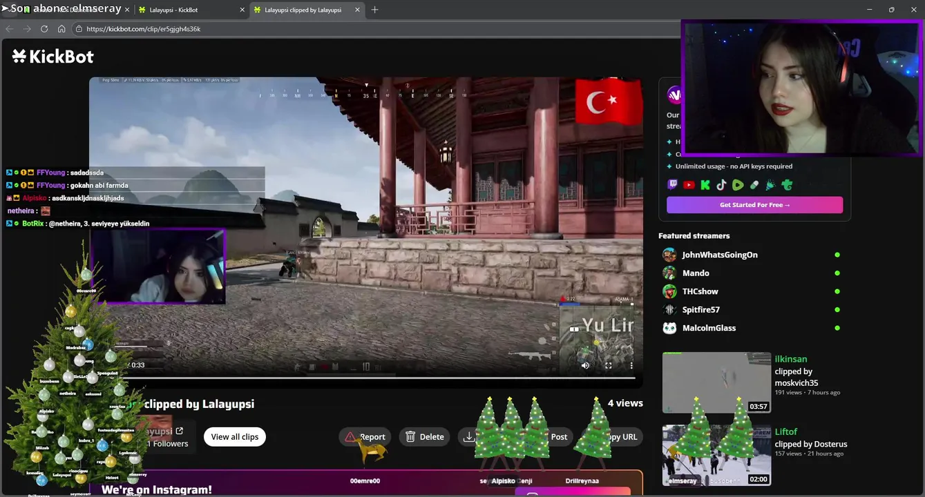This screenshot has width=925, height=497.
Task: Click the View all clips button
Action: tap(235, 437)
